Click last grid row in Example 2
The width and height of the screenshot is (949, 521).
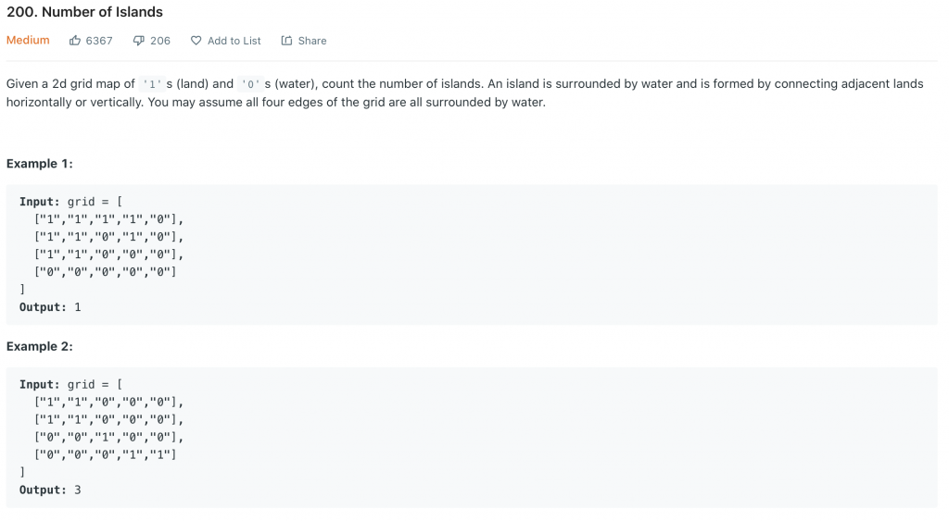point(106,454)
